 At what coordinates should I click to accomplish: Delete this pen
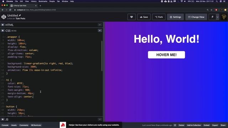181,125
